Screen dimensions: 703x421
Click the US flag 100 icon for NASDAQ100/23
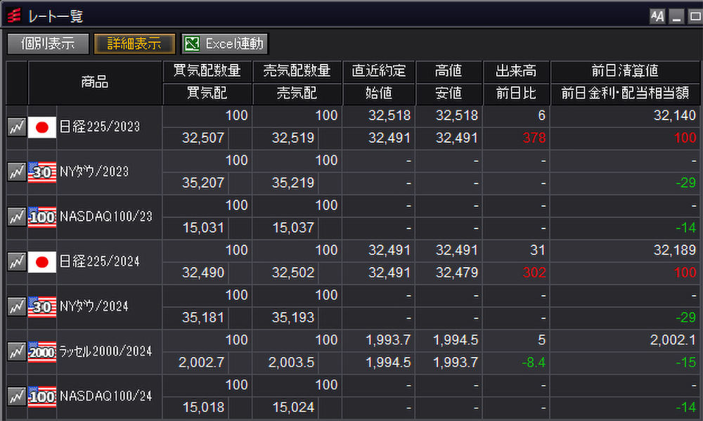(42, 217)
